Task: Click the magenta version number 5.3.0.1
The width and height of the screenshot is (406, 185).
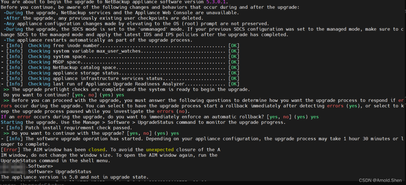Action: pyautogui.click(x=216, y=2)
